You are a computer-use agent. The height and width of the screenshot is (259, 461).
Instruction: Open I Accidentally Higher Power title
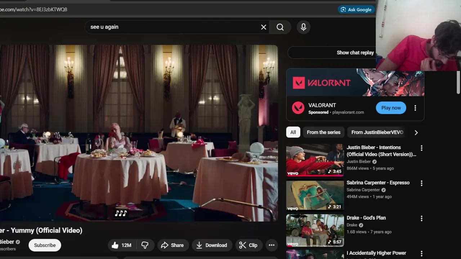point(376,253)
